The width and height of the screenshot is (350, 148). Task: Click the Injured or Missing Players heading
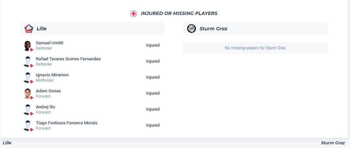click(x=179, y=13)
